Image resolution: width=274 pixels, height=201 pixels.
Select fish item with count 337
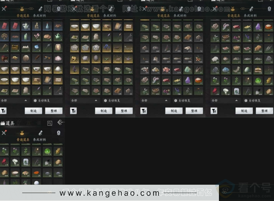(166, 59)
